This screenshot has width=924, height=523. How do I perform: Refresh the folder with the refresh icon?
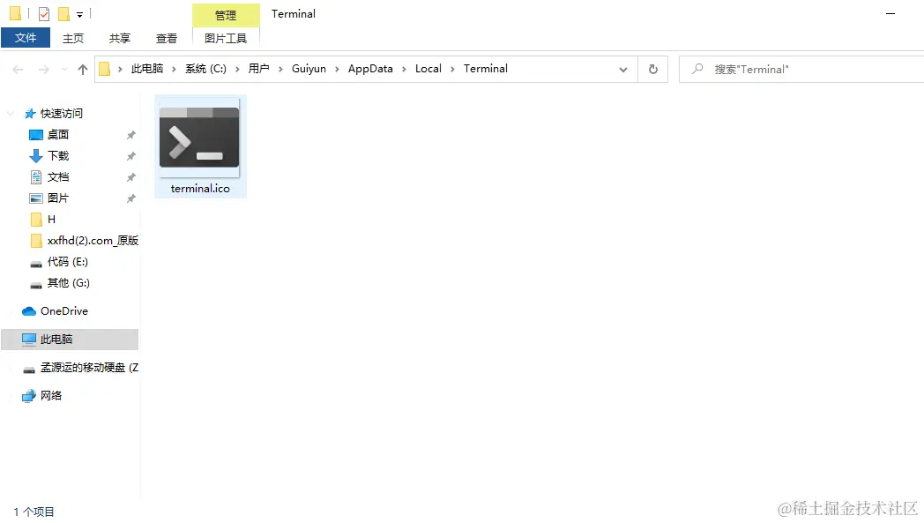[653, 68]
